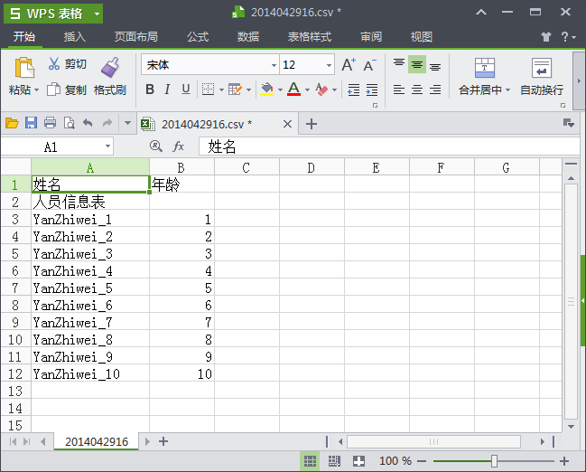The height and width of the screenshot is (472, 586).
Task: Increase font size with A+ icon
Action: (x=349, y=65)
